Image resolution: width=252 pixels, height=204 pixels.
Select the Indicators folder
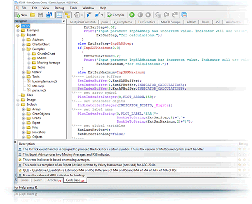(38, 132)
